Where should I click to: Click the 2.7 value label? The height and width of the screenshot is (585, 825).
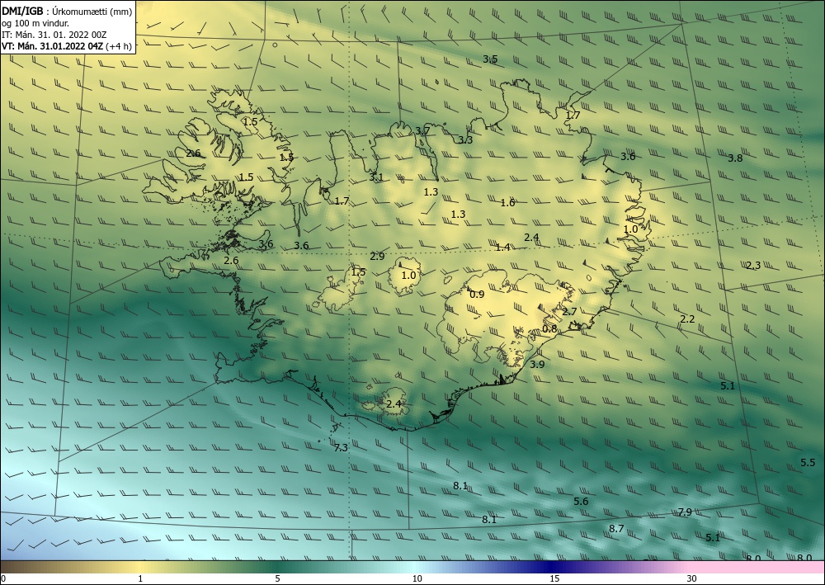click(x=570, y=311)
